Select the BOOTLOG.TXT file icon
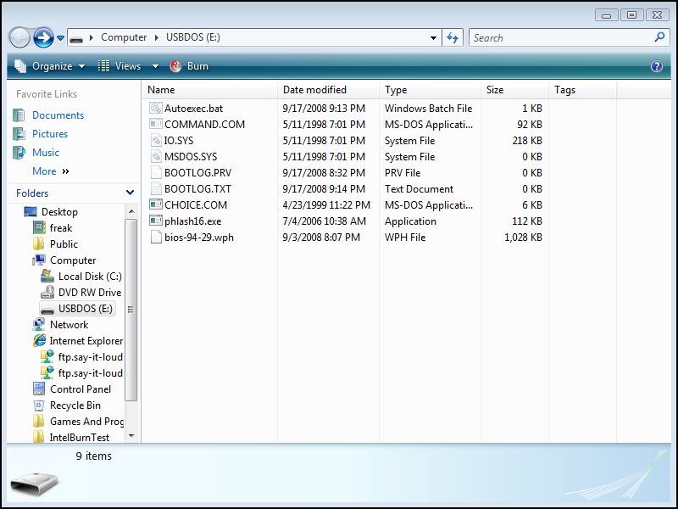This screenshot has width=678, height=509. click(156, 188)
